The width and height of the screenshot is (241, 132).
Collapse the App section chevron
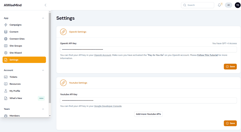pos(43,18)
